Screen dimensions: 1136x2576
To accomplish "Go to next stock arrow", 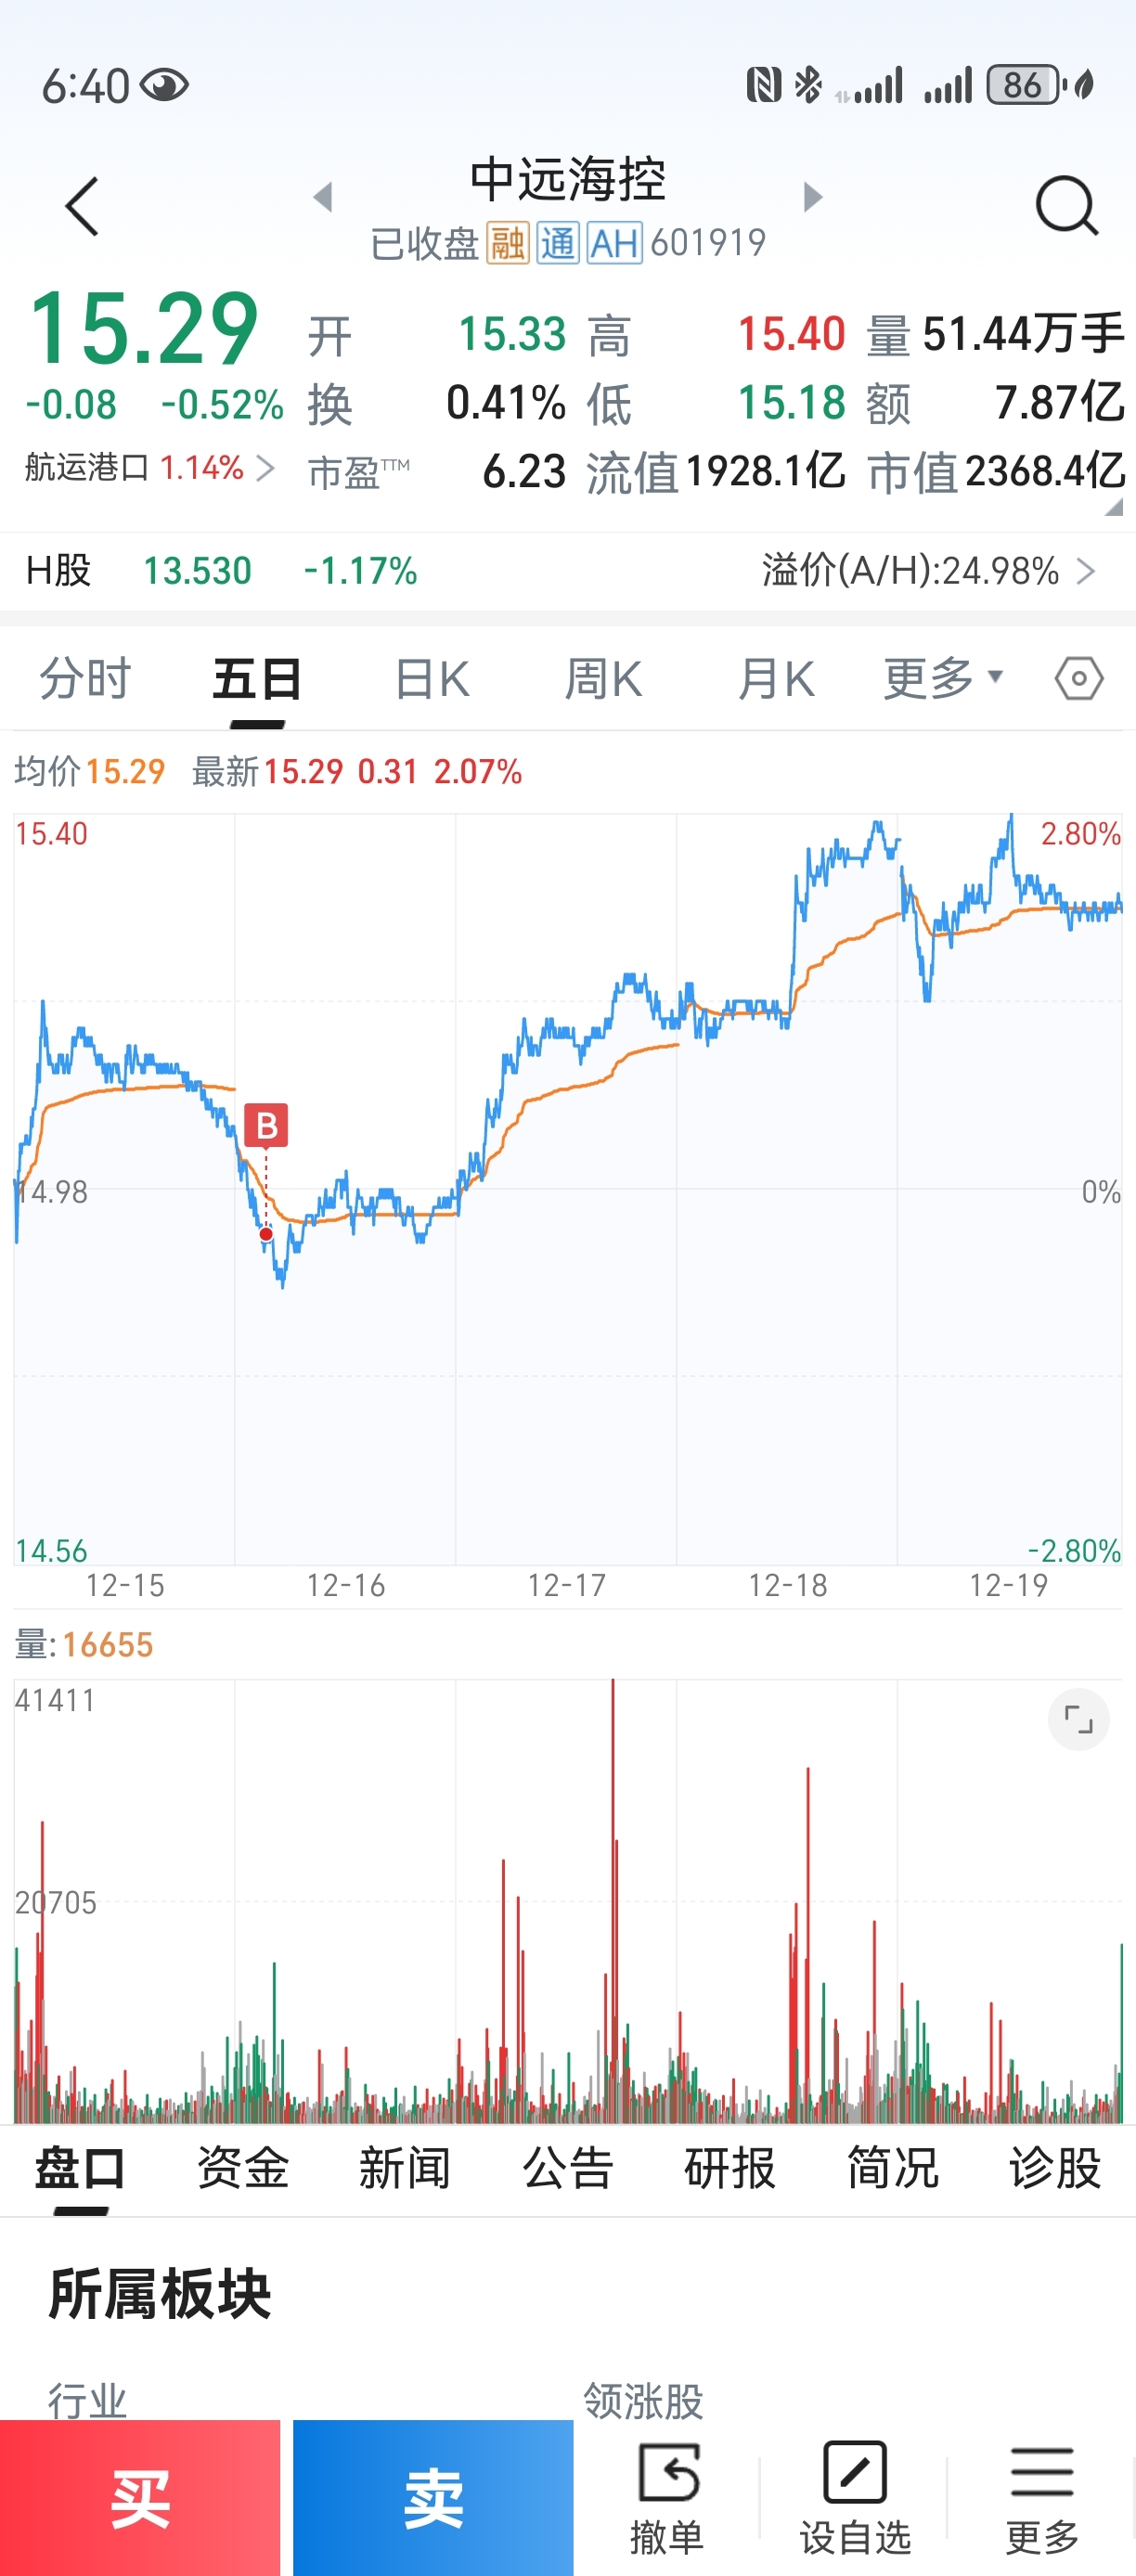I will (813, 197).
